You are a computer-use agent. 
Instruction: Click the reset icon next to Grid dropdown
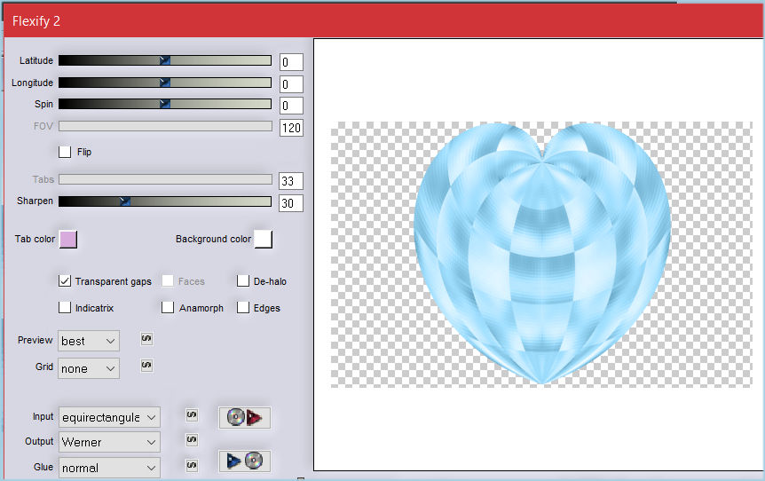146,365
